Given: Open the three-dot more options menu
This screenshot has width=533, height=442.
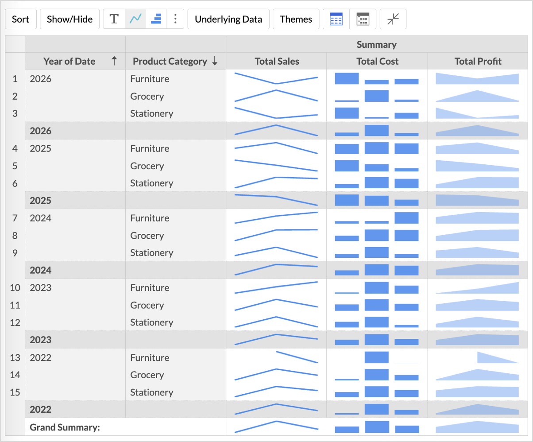Looking at the screenshot, I should (176, 19).
